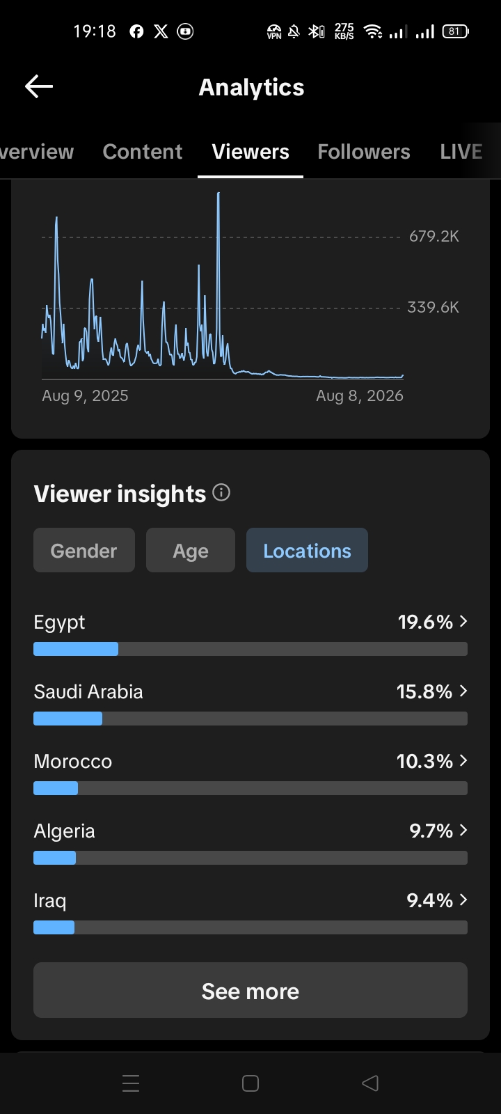Expand the Iraq 9.4% chevron
Viewport: 501px width, 1114px height.
[x=463, y=900]
